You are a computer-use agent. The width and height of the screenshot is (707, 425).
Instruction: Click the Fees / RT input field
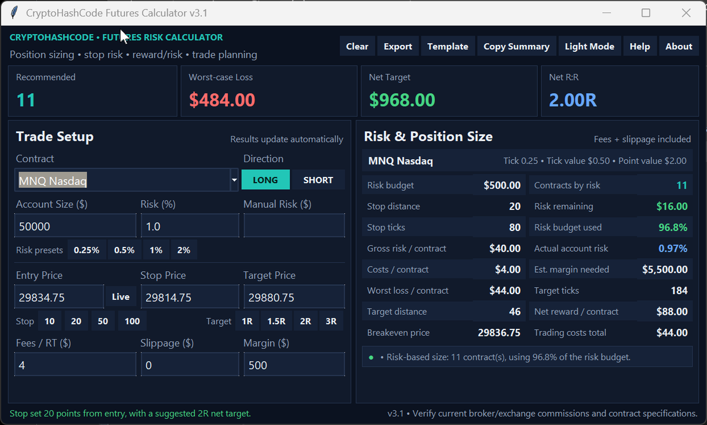75,365
